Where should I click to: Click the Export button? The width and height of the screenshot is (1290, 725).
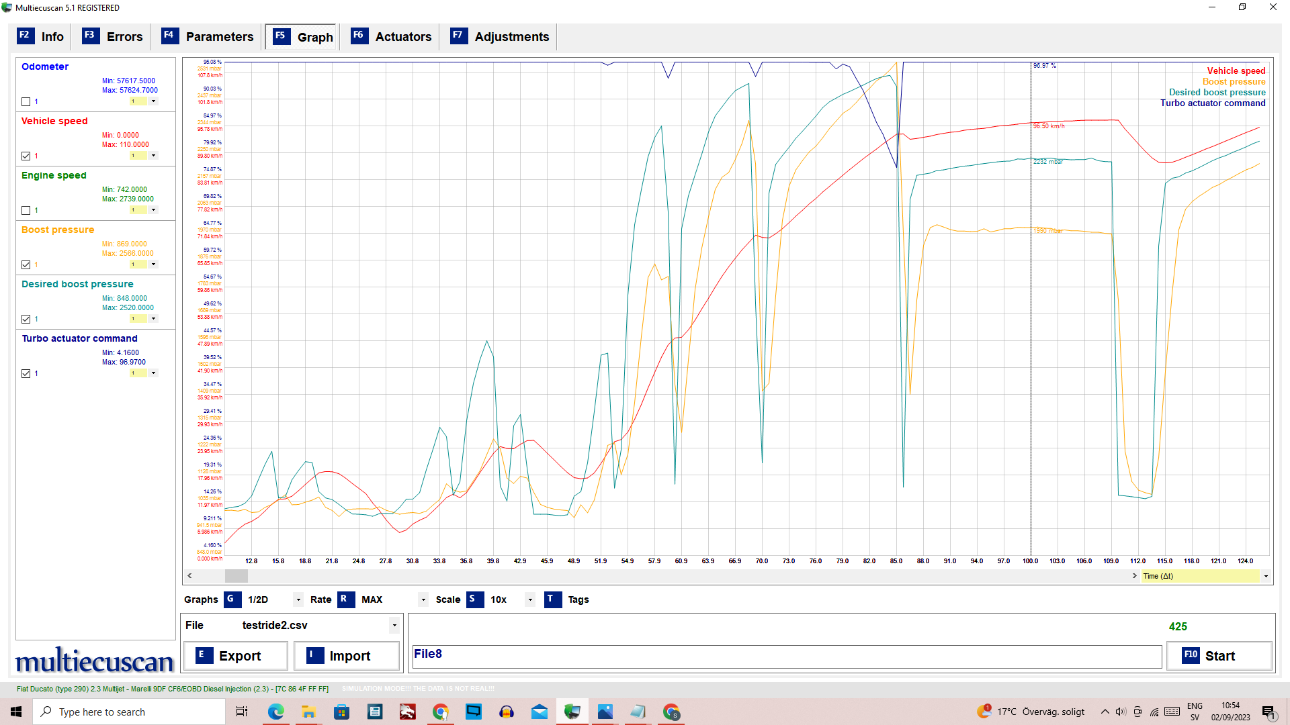click(236, 656)
